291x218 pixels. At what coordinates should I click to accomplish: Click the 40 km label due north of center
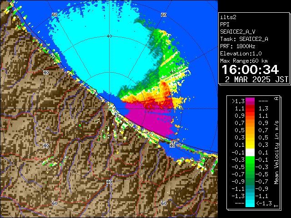(109, 36)
